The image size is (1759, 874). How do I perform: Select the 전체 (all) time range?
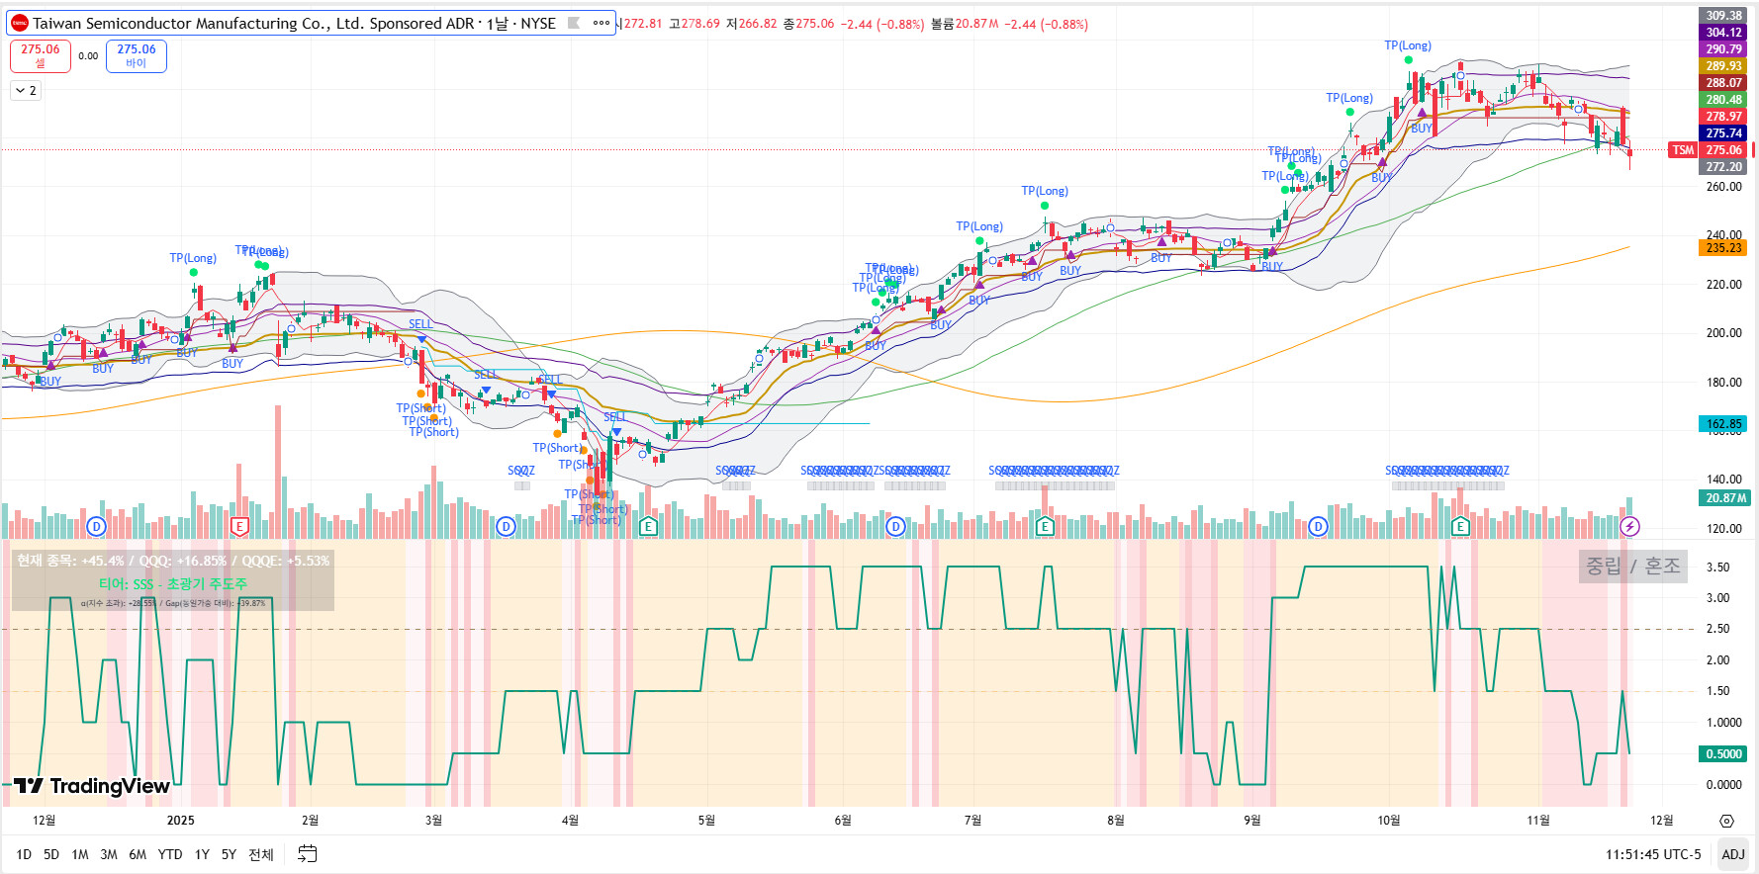261,854
